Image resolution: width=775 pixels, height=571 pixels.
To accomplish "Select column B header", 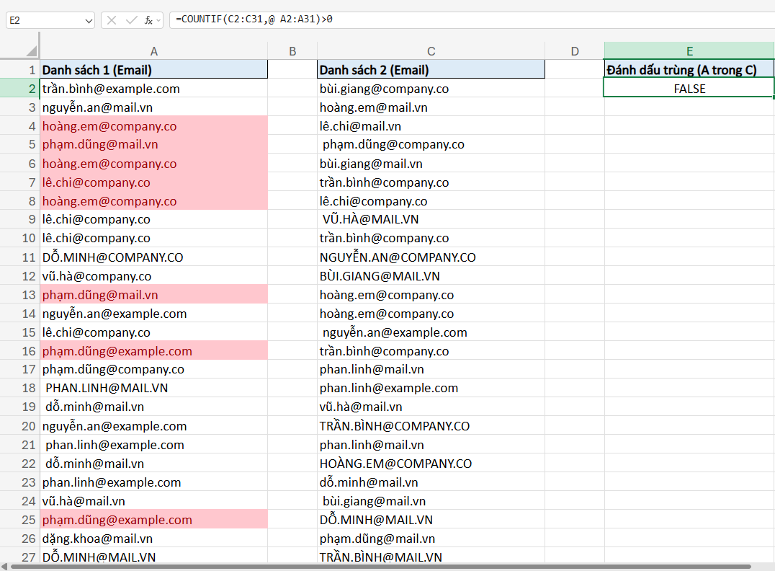I will [292, 51].
